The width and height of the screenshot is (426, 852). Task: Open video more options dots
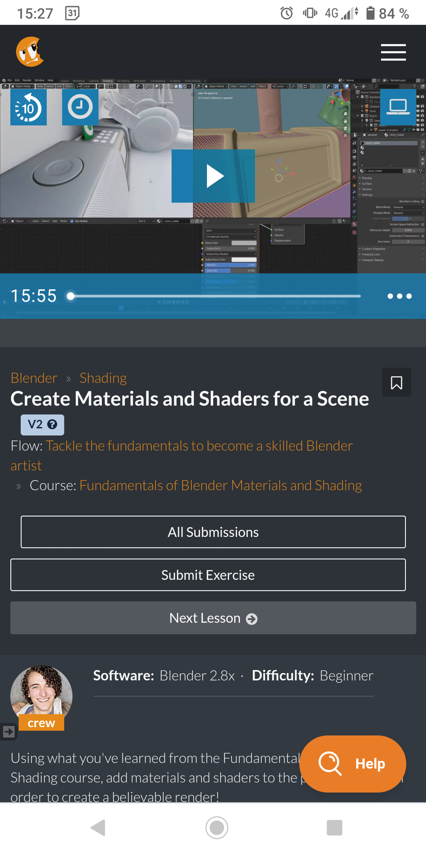click(x=399, y=296)
